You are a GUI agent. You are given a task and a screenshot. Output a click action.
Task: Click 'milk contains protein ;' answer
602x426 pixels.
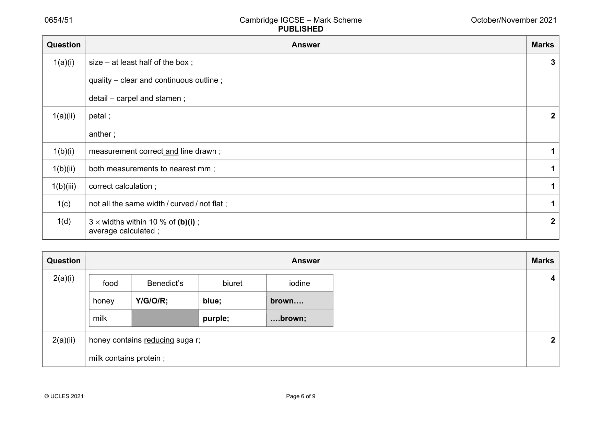(127, 358)
